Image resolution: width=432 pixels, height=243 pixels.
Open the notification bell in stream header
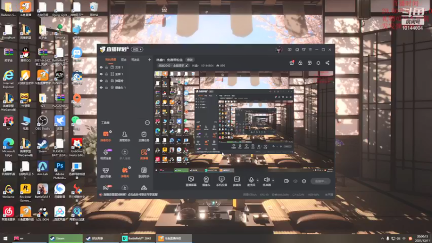pos(318,63)
